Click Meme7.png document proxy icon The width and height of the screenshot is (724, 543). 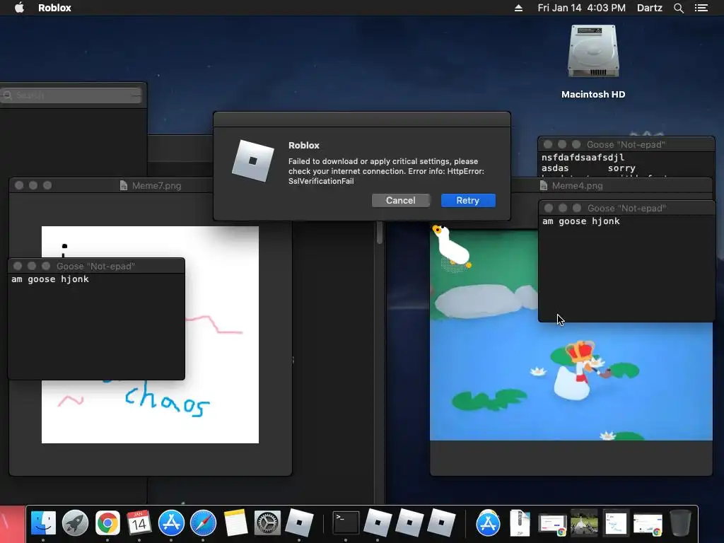[x=123, y=186]
